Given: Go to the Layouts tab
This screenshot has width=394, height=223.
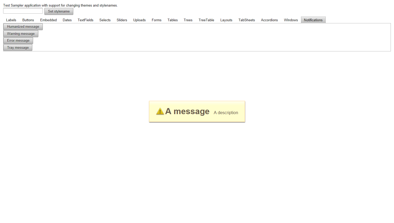Looking at the screenshot, I should 226,20.
